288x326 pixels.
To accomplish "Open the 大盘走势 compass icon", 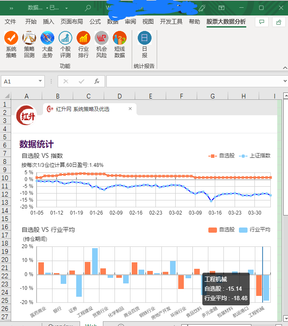I will (x=47, y=44).
